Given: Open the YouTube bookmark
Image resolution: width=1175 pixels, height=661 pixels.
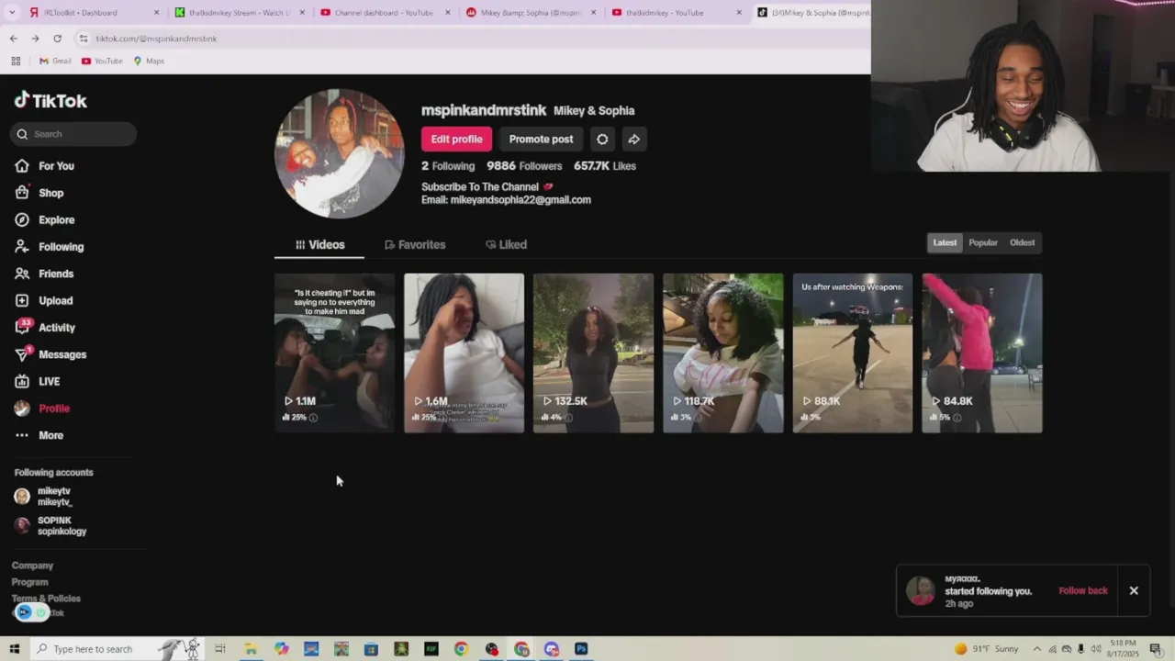Looking at the screenshot, I should pos(102,61).
